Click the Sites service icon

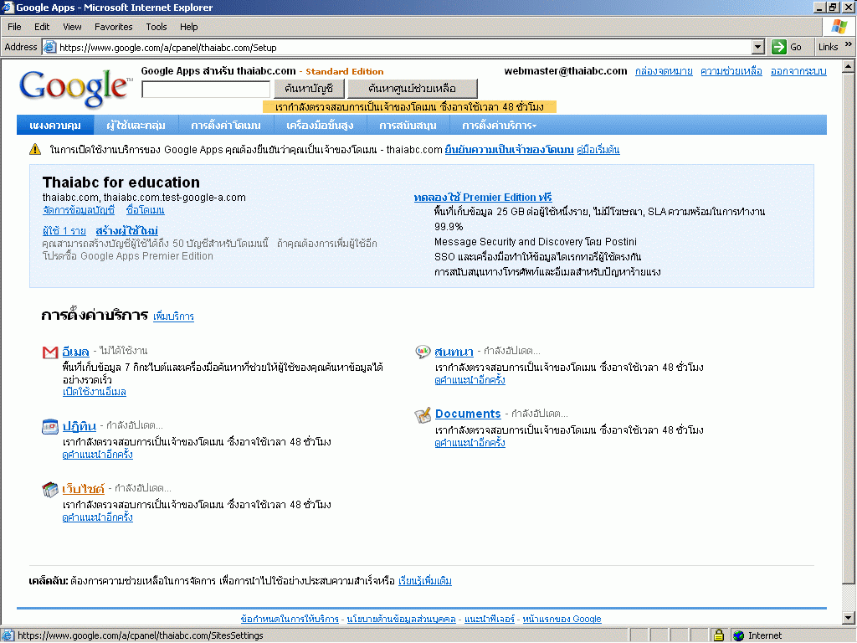(x=50, y=489)
